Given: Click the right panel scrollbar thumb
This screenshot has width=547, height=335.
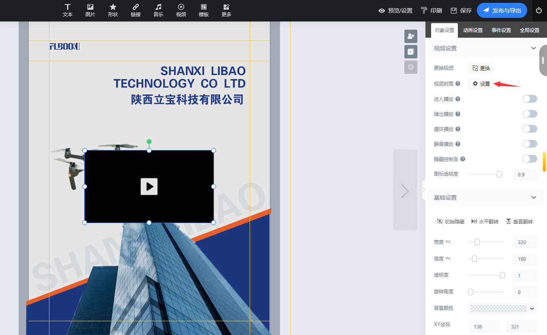Looking at the screenshot, I should pos(543,61).
